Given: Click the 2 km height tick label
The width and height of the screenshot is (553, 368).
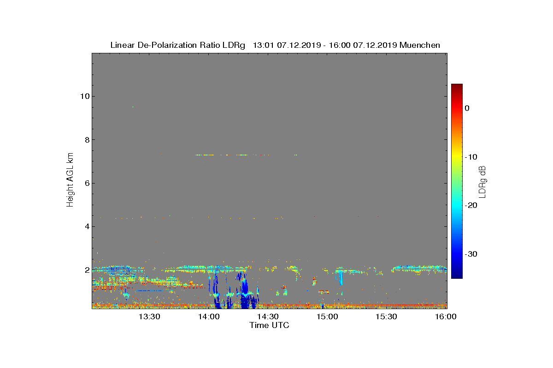Looking at the screenshot, I should 87,270.
